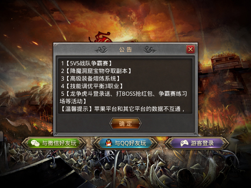Image resolution: width=251 pixels, height=188 pixels.
Task: Click the 温馨提示 notice line
Action: [122, 109]
